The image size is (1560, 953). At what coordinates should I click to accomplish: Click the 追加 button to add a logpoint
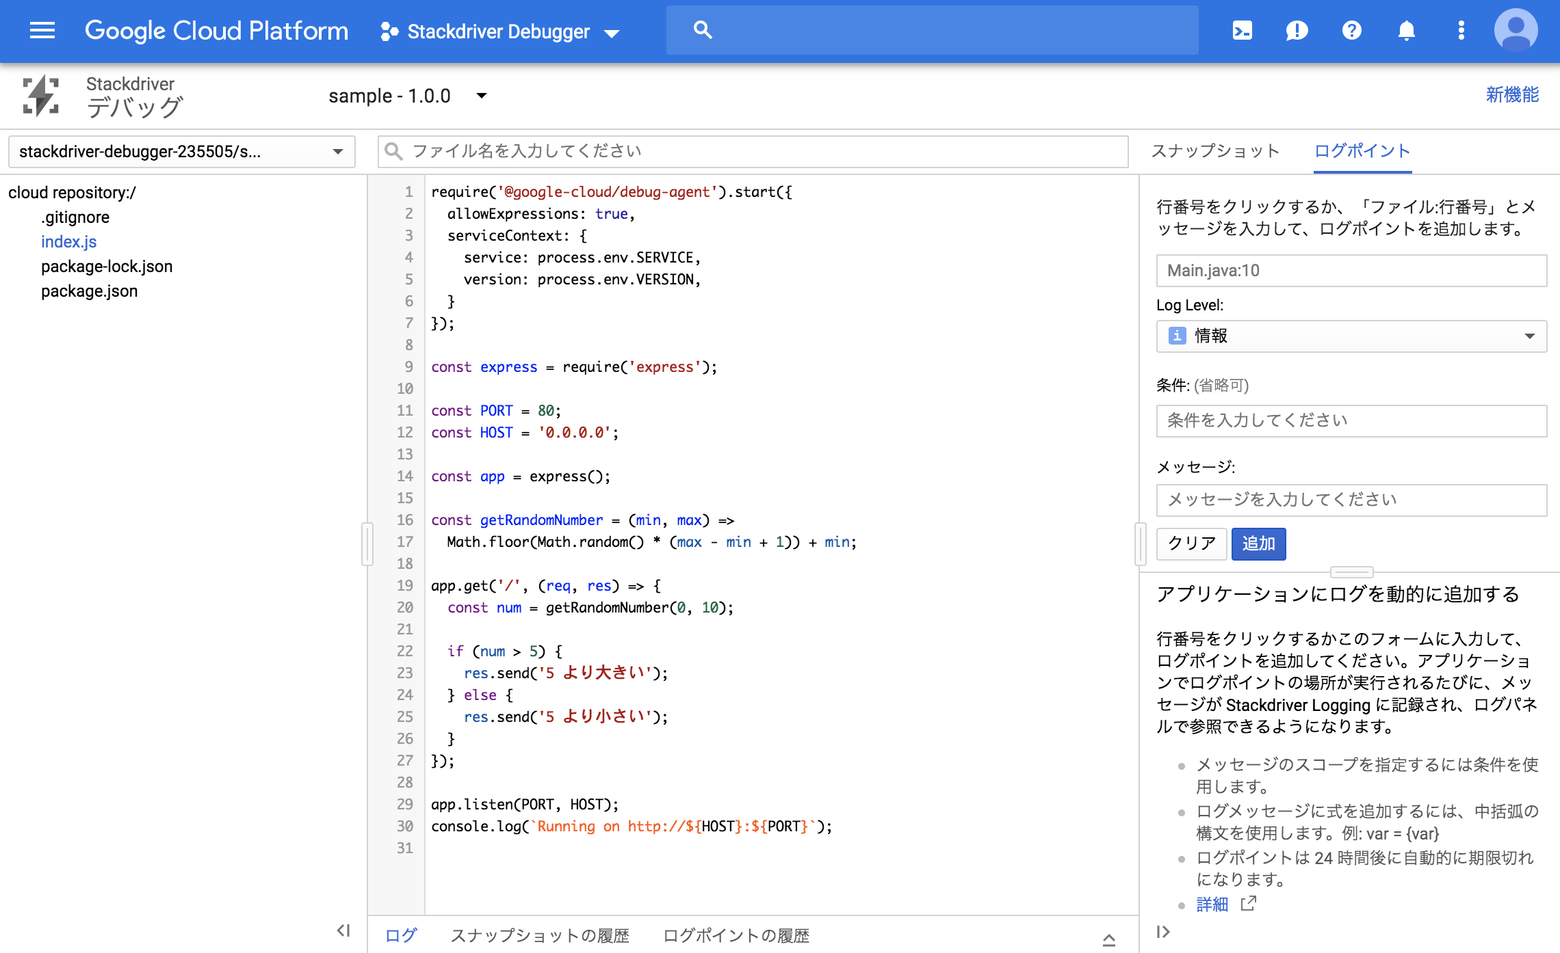pos(1258,543)
